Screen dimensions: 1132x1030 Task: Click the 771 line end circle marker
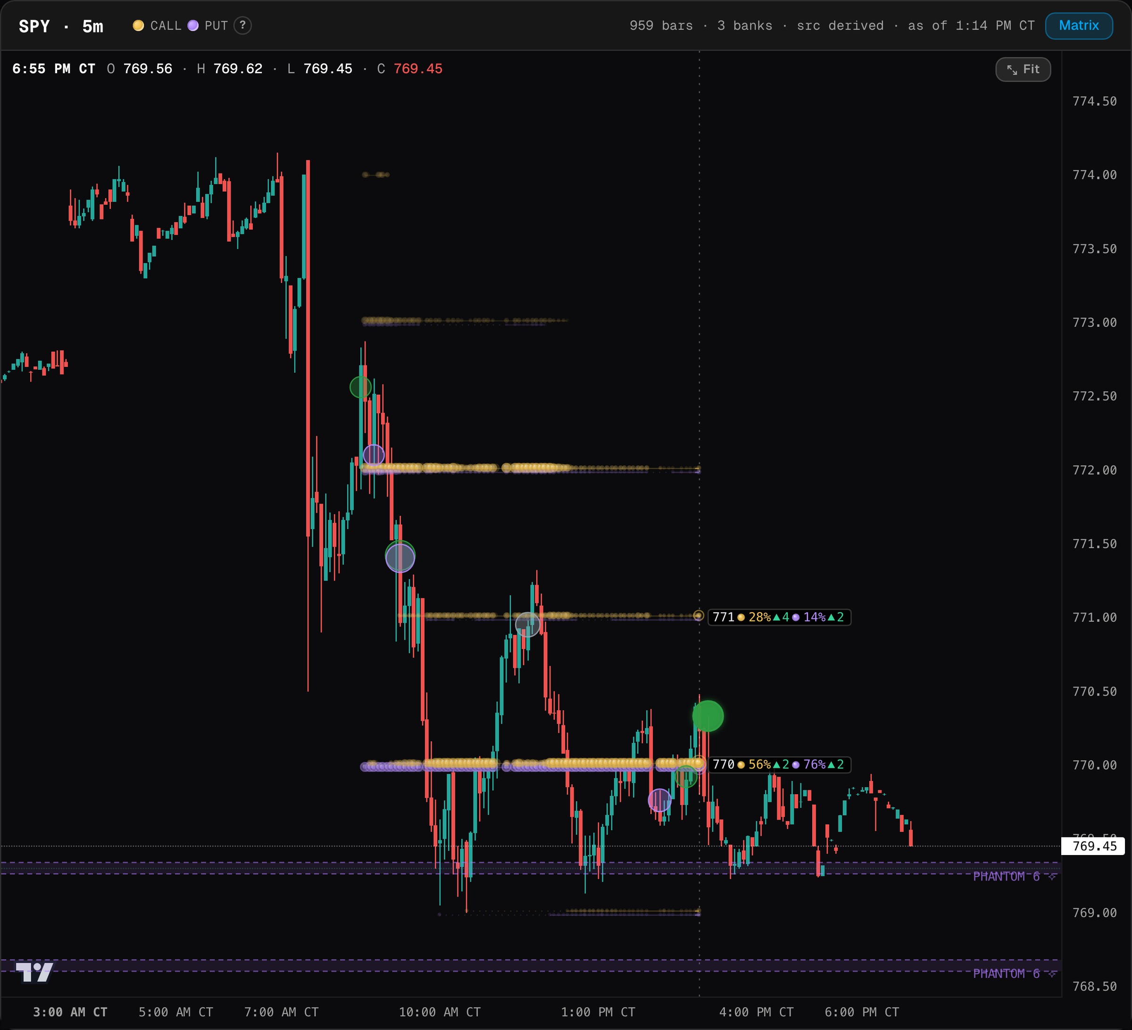point(698,616)
